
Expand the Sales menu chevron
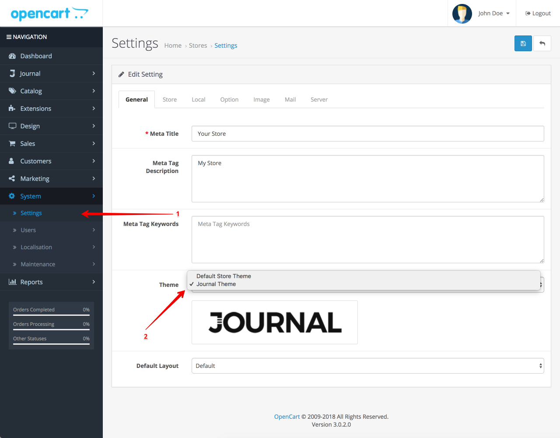(94, 144)
